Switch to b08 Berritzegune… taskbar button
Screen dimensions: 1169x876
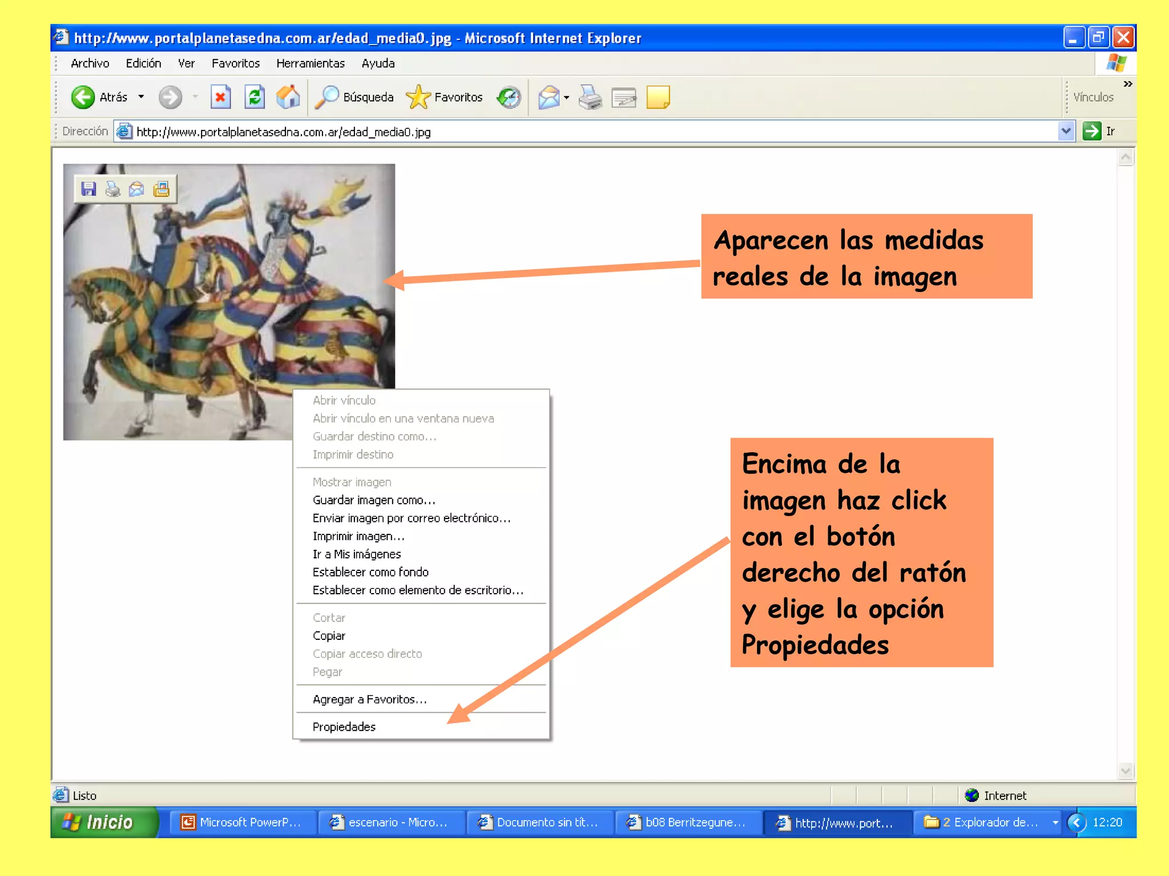(x=688, y=822)
